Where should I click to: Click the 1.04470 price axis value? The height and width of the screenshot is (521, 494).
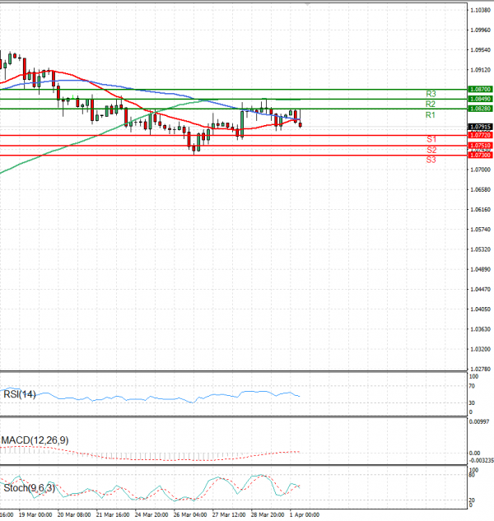pos(481,290)
